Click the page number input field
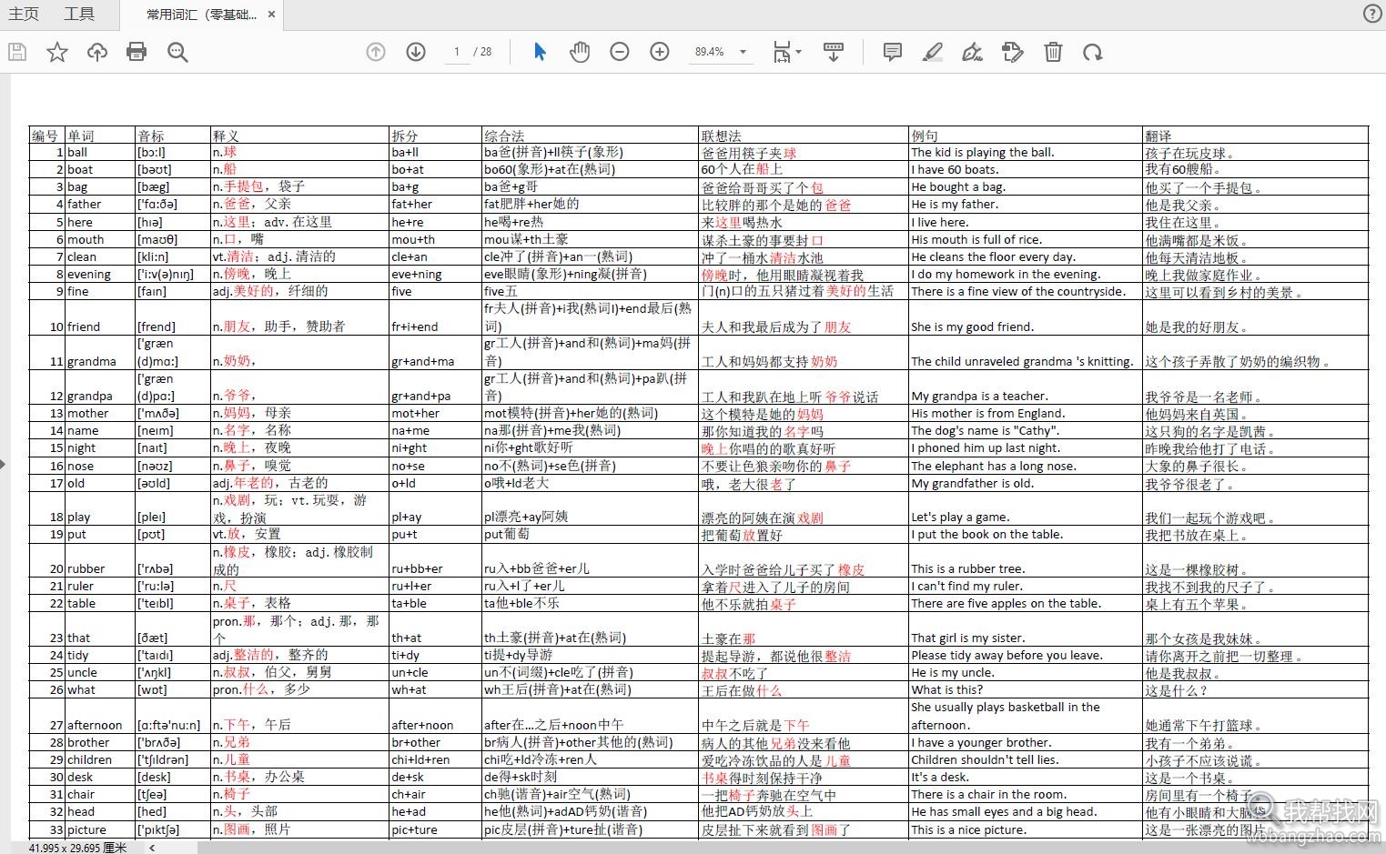1386x854 pixels. (x=457, y=52)
